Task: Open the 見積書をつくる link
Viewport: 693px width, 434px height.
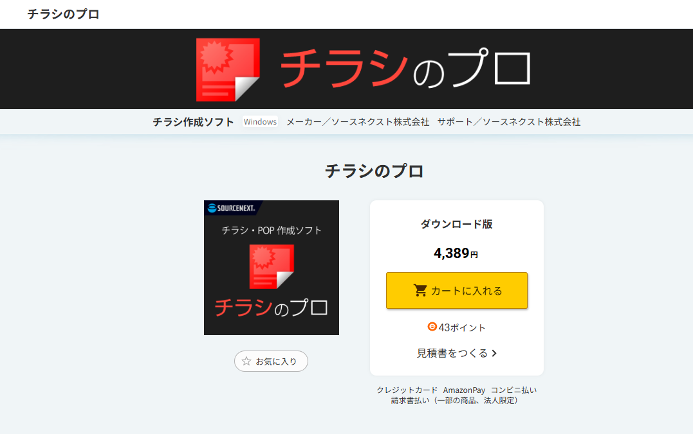Action: coord(457,353)
